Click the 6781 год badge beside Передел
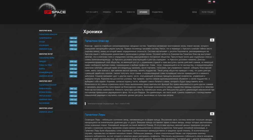 coord(73,62)
